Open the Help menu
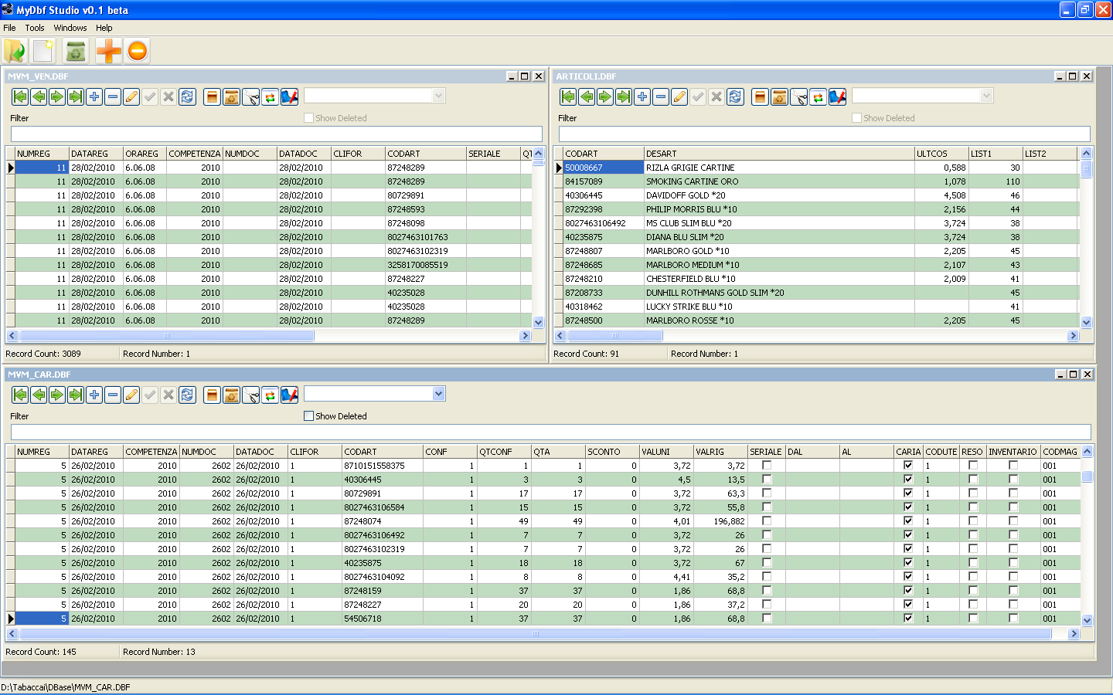This screenshot has height=695, width=1113. (x=104, y=28)
